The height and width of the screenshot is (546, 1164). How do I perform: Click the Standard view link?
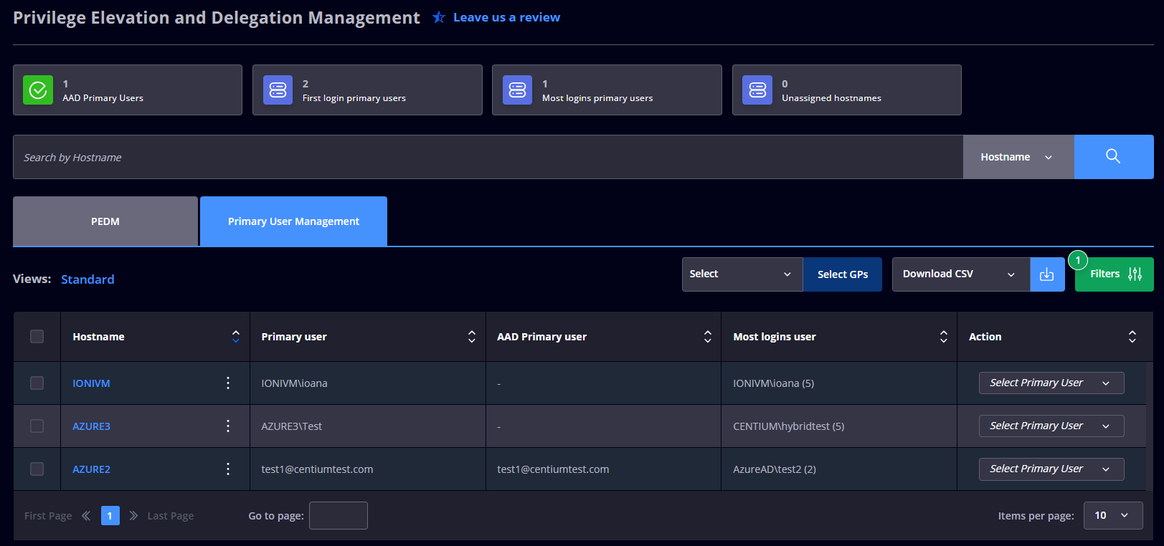click(x=87, y=279)
